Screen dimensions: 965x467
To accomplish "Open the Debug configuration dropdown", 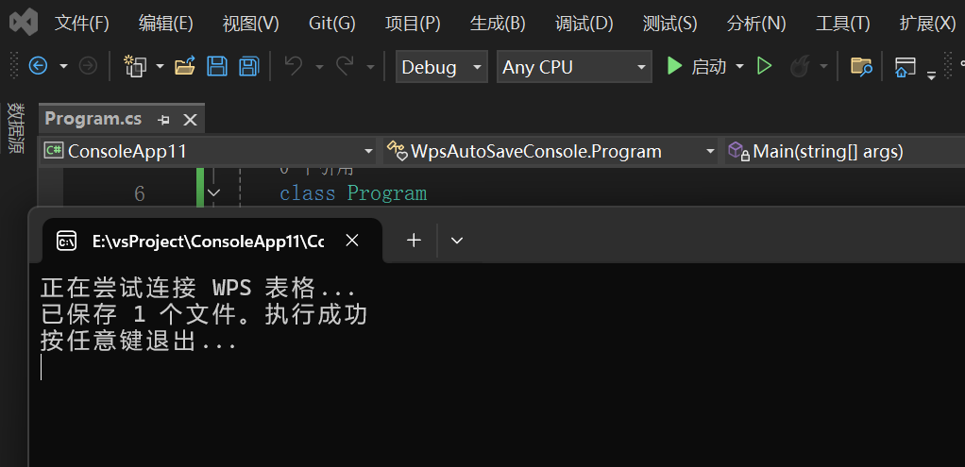I will (x=441, y=67).
